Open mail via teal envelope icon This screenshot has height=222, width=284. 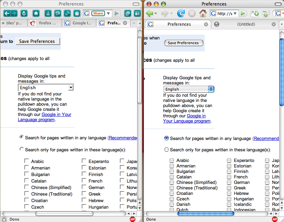[x=58, y=13]
